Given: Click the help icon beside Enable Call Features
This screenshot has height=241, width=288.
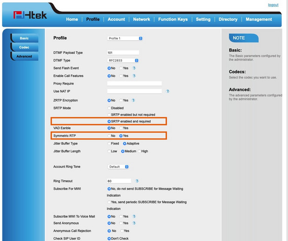Looking at the screenshot, I should [x=134, y=76].
